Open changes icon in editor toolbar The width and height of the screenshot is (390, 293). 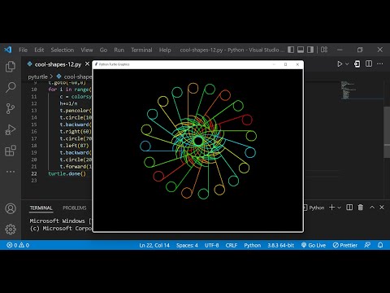[357, 64]
